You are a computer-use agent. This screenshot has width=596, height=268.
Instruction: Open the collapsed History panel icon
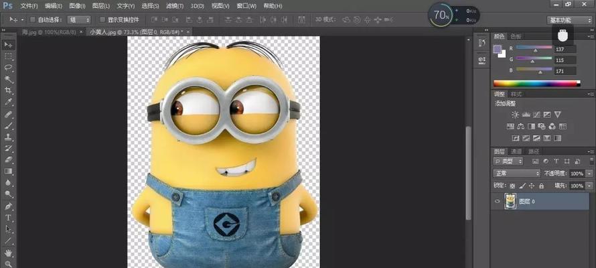482,43
